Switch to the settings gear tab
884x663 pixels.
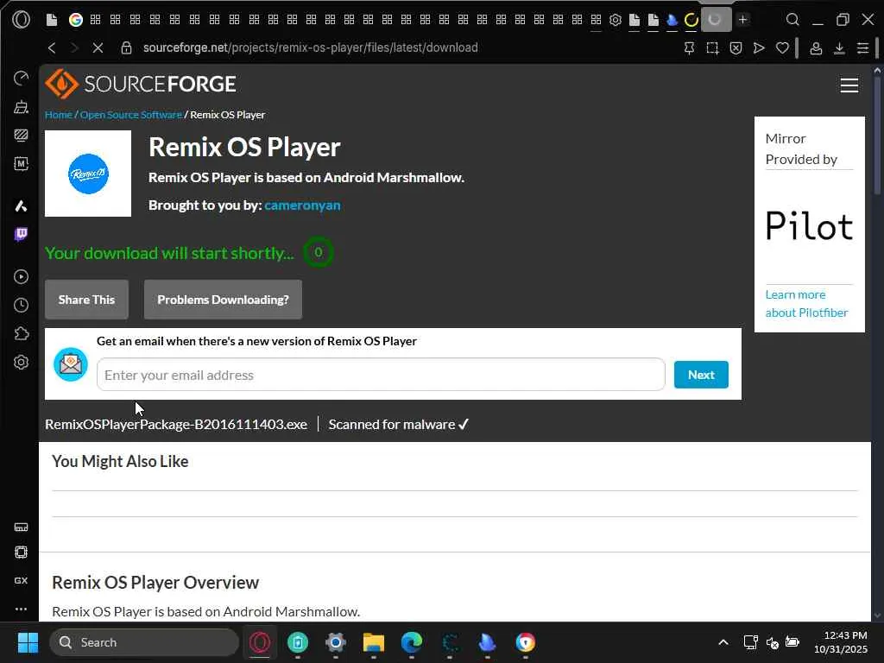click(615, 20)
